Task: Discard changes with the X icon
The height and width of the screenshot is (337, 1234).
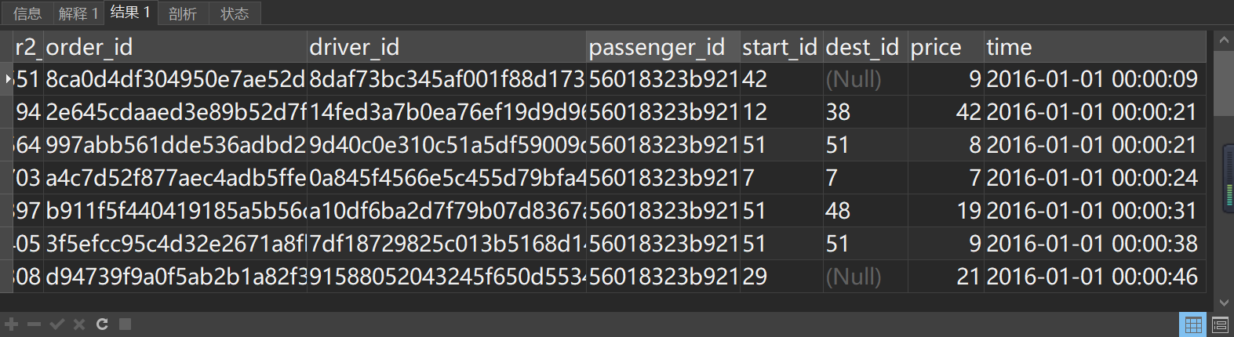Action: click(x=78, y=324)
